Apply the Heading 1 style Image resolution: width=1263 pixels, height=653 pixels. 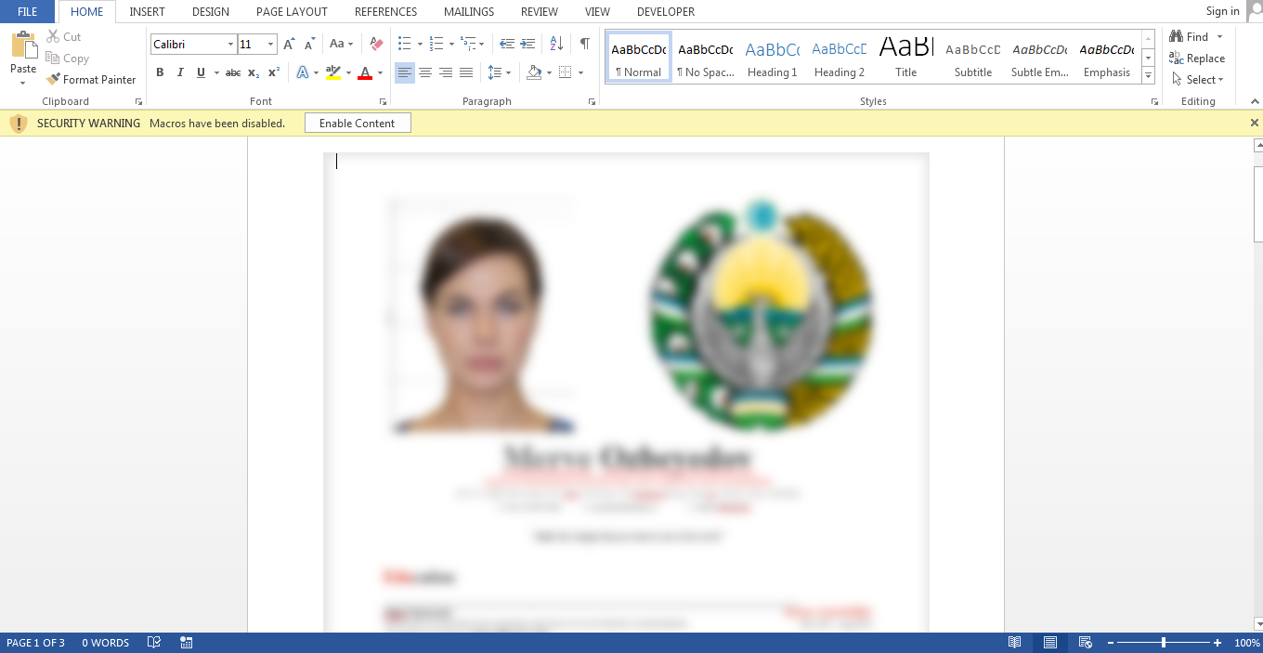click(772, 58)
